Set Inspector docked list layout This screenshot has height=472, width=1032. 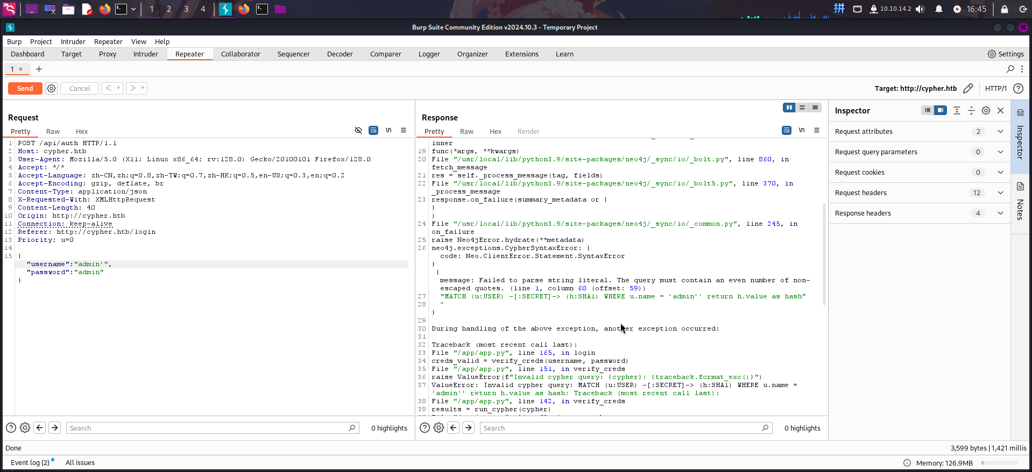927,110
